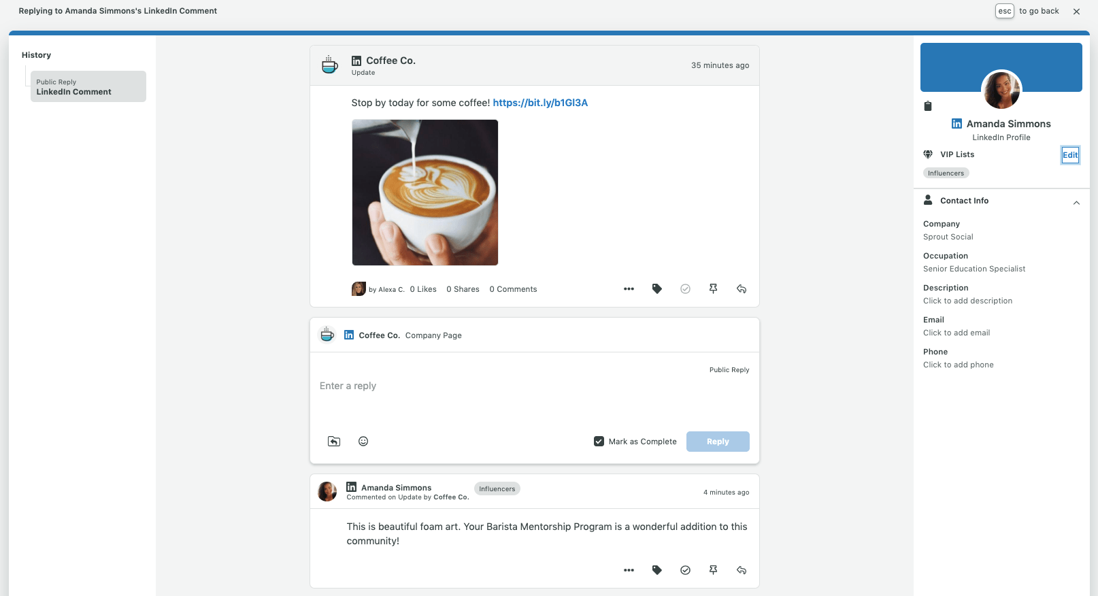Click to add description
Image resolution: width=1098 pixels, height=596 pixels.
point(967,301)
